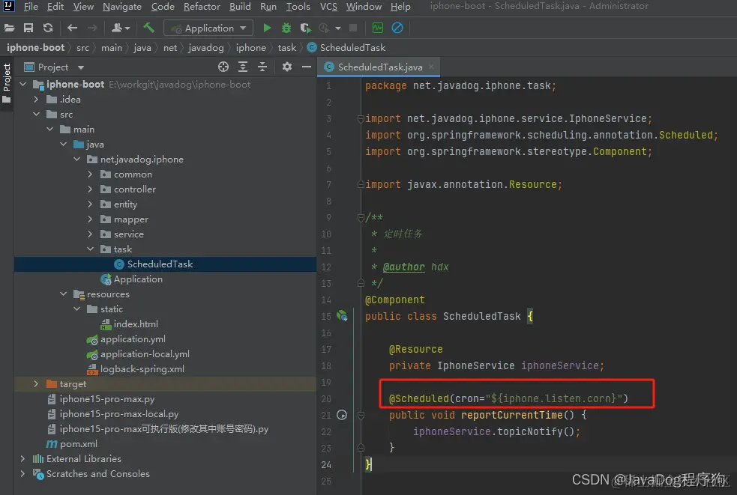Open the Tools menu
This screenshot has width=737, height=495.
[298, 7]
